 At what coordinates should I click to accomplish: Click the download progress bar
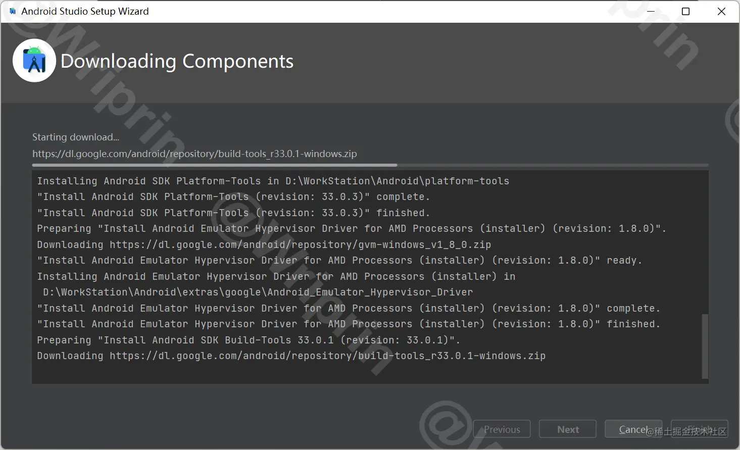[x=370, y=165]
